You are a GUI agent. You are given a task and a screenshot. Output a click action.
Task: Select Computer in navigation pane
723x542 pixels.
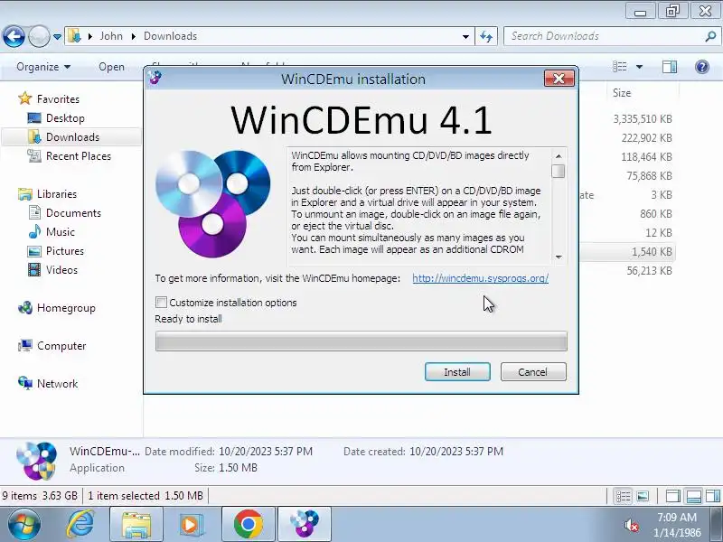[x=61, y=346]
